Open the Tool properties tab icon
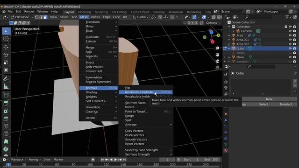This screenshot has width=299, height=168. tap(226, 74)
